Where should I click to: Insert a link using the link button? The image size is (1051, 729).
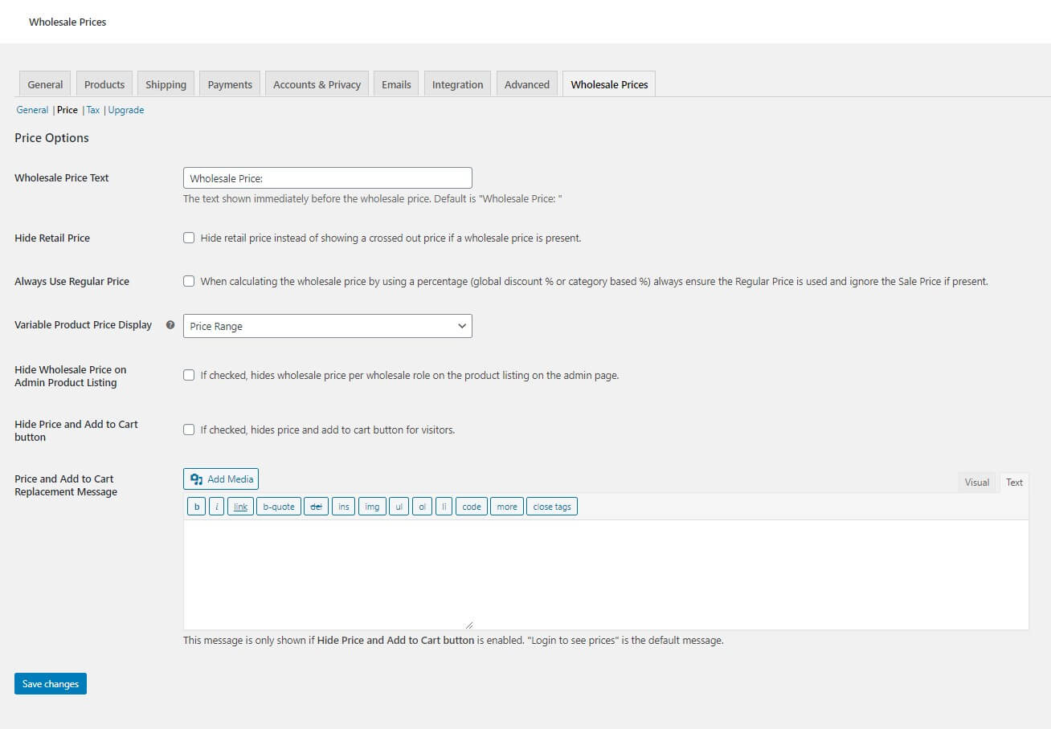(240, 507)
